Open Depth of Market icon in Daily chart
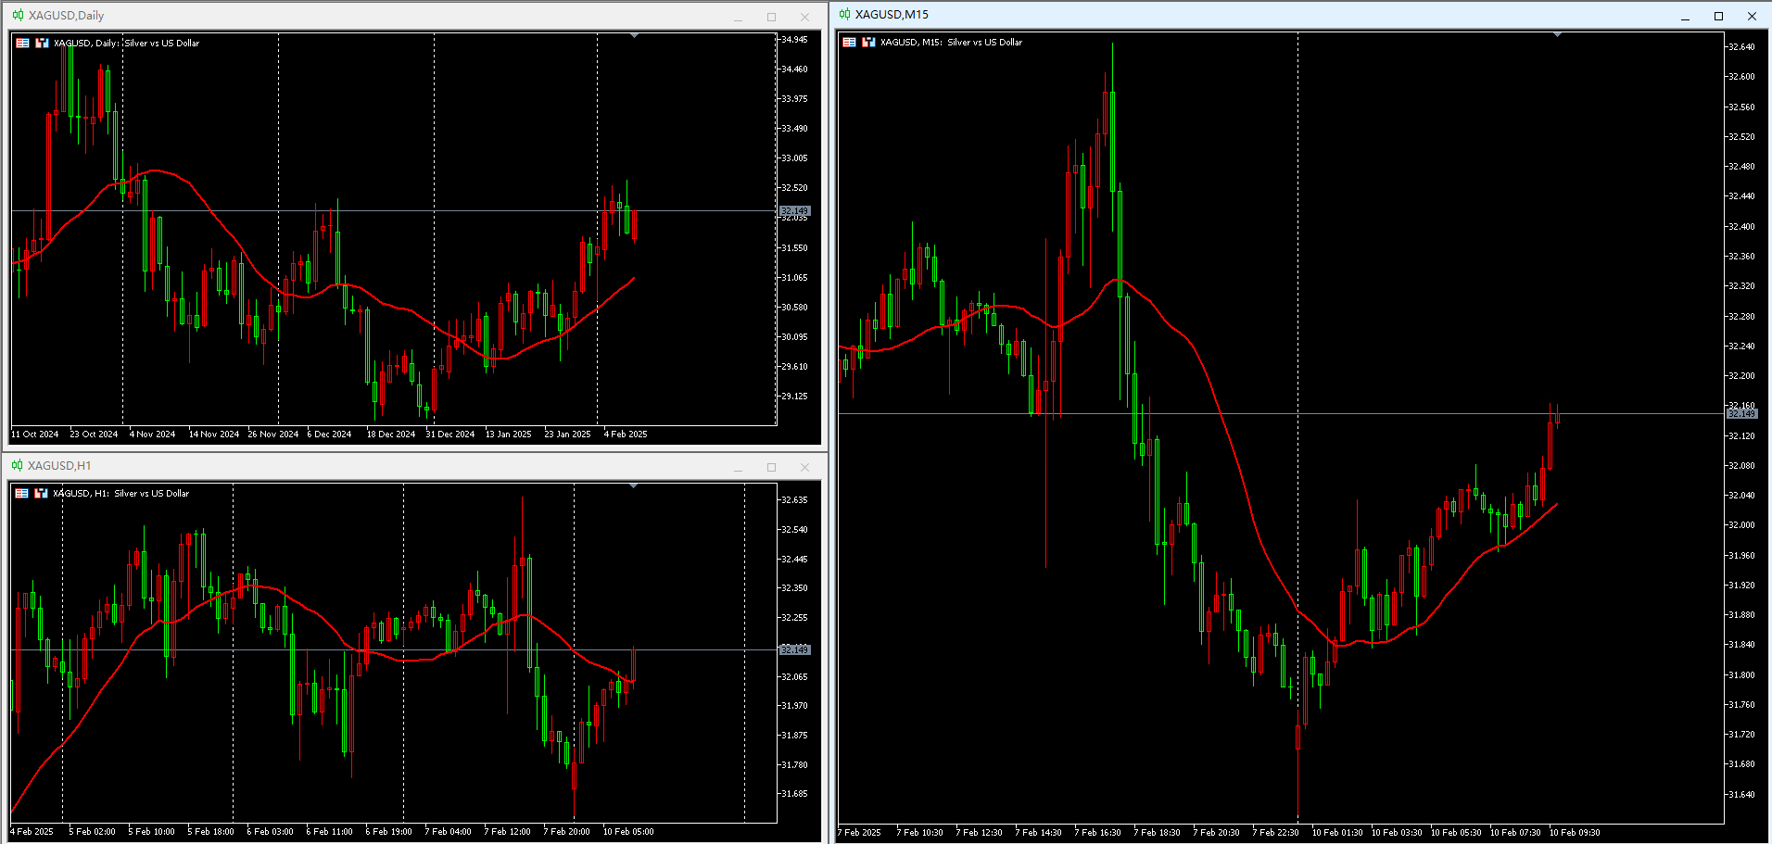1772x844 pixels. [x=22, y=43]
